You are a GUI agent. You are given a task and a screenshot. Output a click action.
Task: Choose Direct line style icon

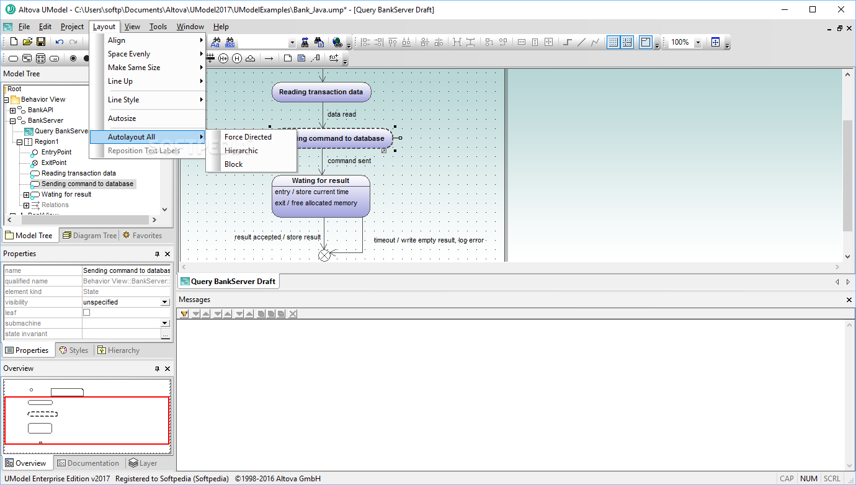[x=581, y=42]
